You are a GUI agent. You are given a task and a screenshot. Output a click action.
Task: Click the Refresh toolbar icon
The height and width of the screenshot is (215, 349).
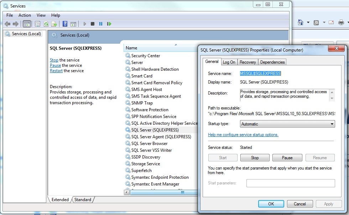point(46,24)
